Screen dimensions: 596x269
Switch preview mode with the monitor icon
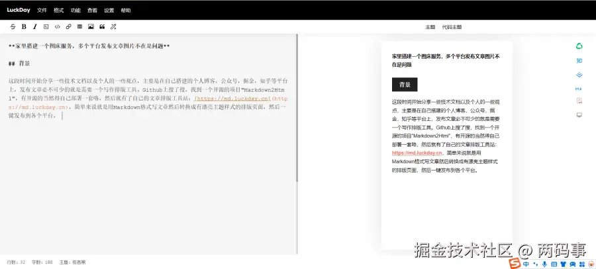tap(579, 115)
